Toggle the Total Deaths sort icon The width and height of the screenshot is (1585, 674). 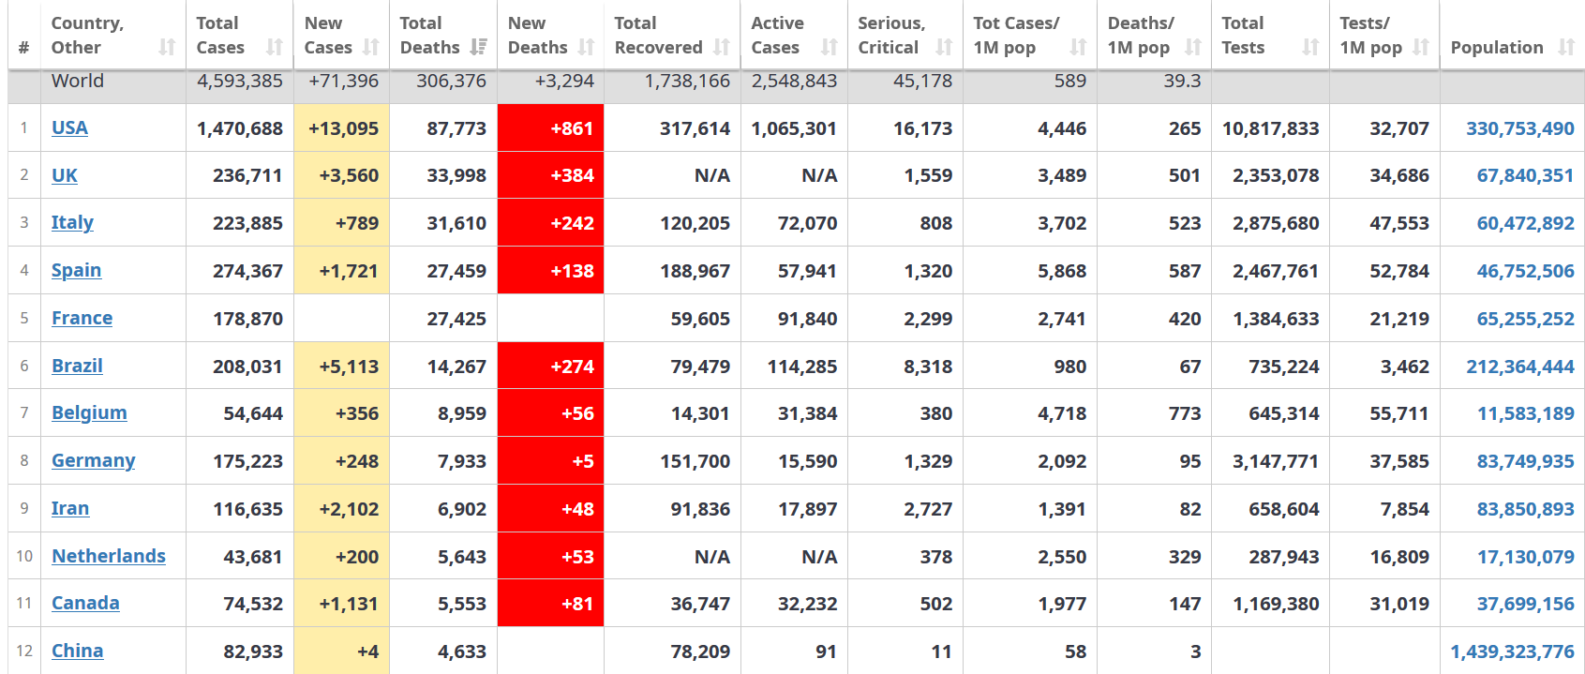click(479, 47)
